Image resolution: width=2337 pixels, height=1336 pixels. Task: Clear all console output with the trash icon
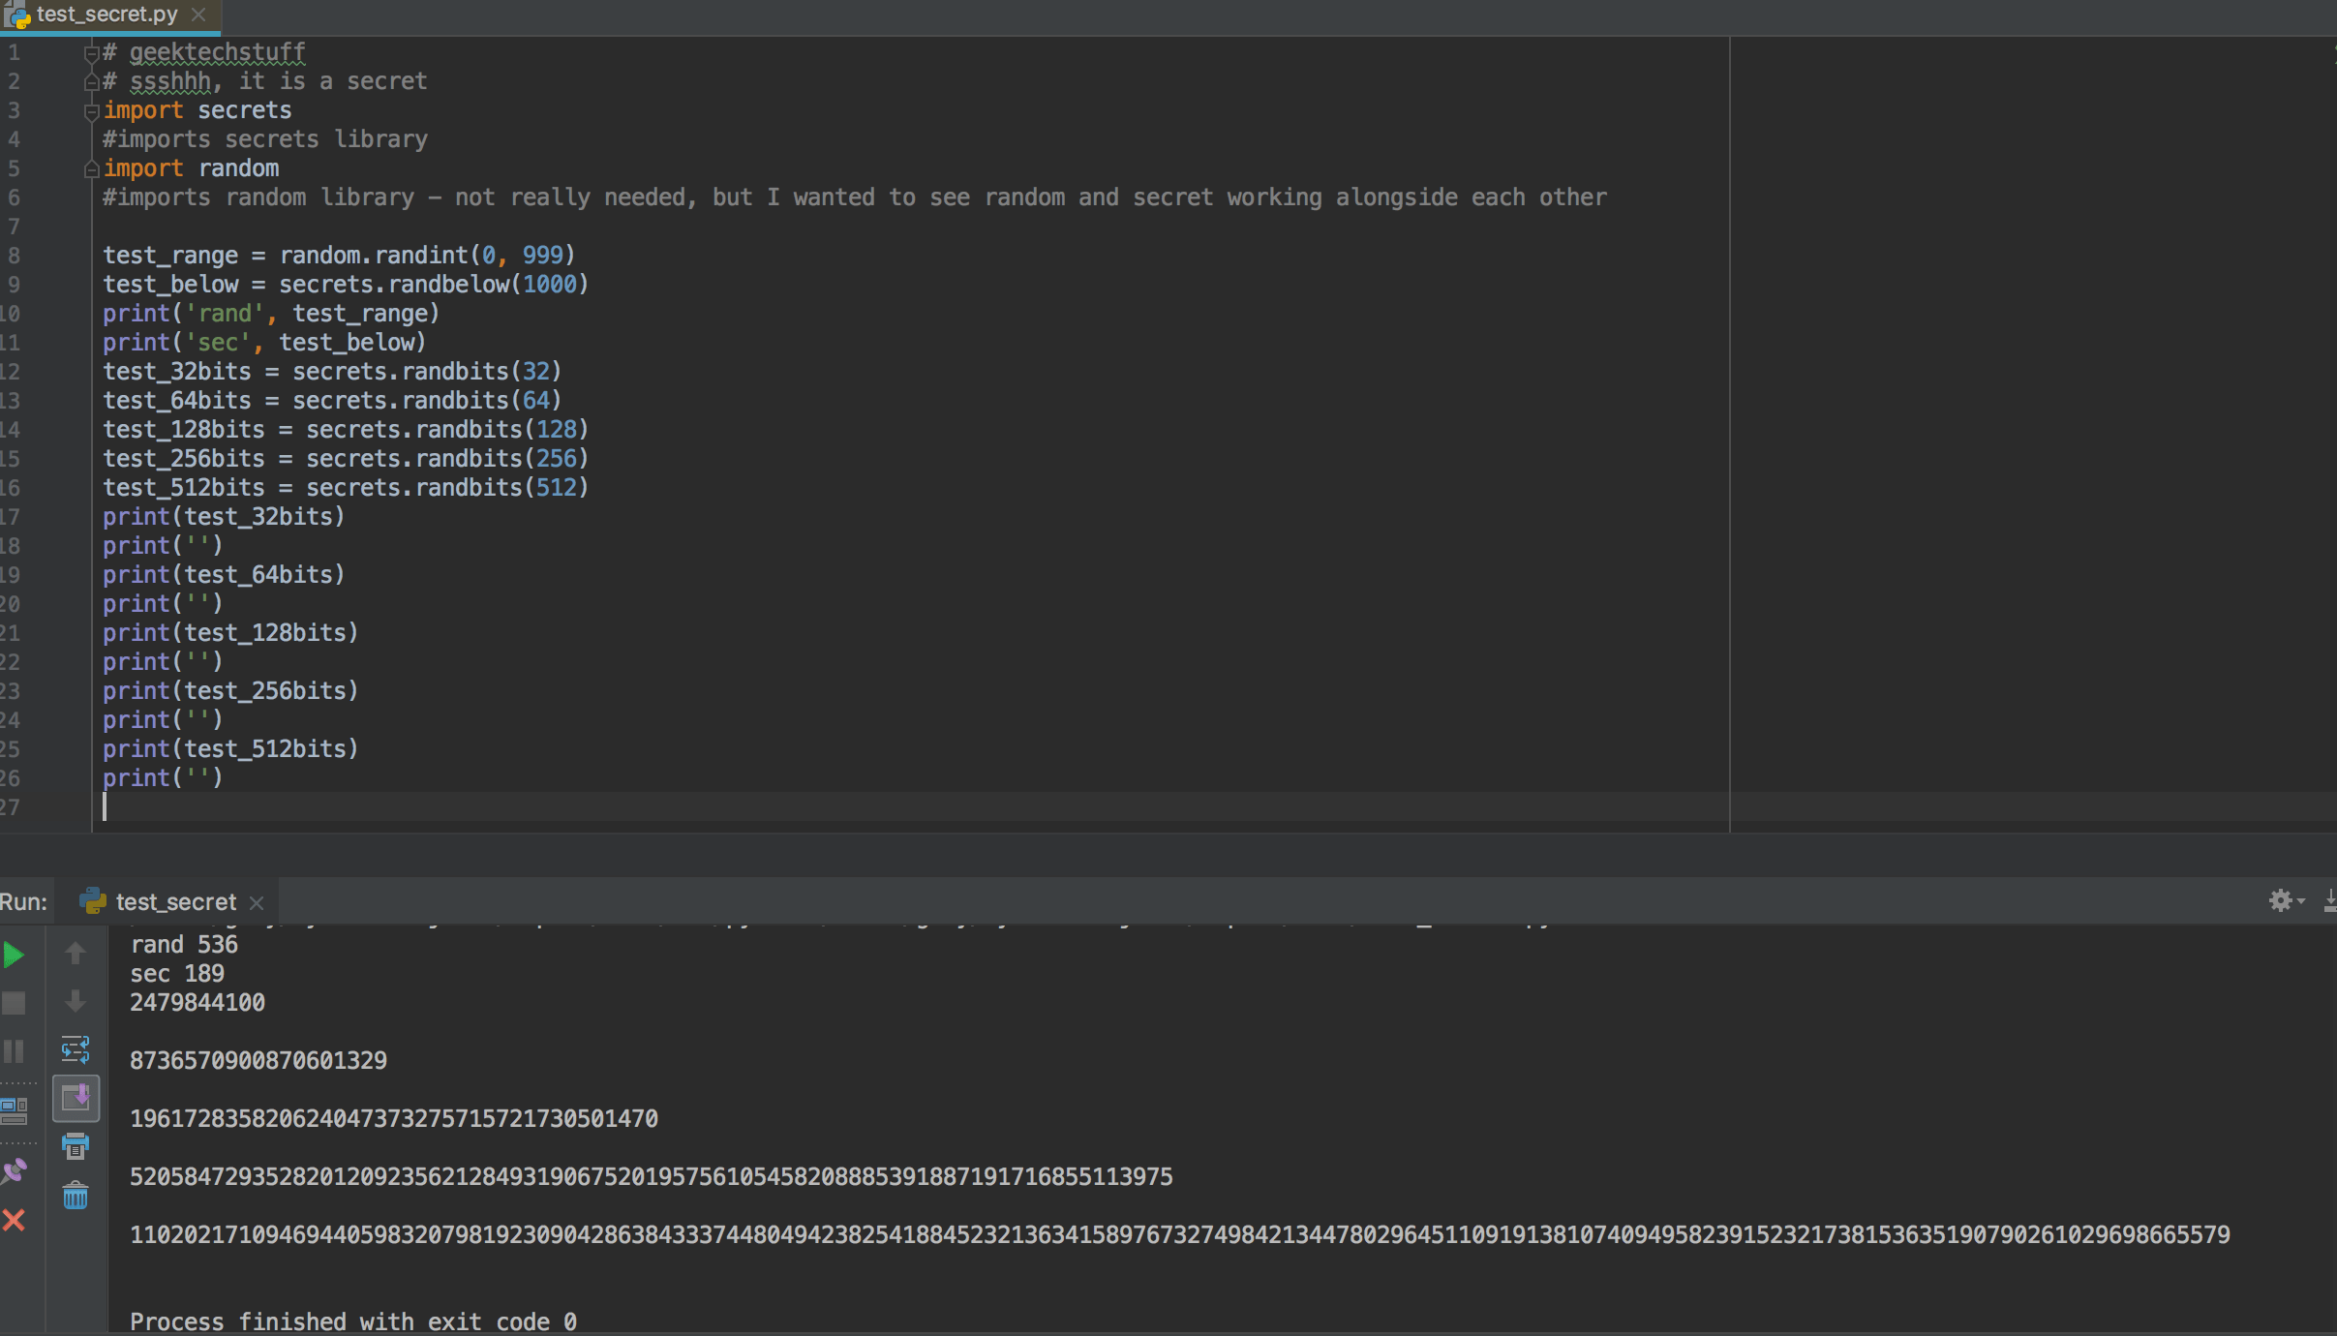pos(76,1196)
